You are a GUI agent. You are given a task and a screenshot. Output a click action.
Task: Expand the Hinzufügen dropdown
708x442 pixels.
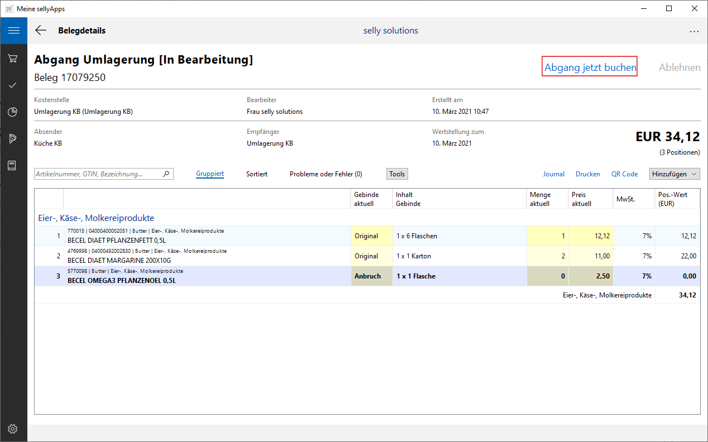(x=674, y=174)
